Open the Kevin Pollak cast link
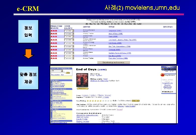This screenshot has height=135, width=196. click(x=82, y=119)
